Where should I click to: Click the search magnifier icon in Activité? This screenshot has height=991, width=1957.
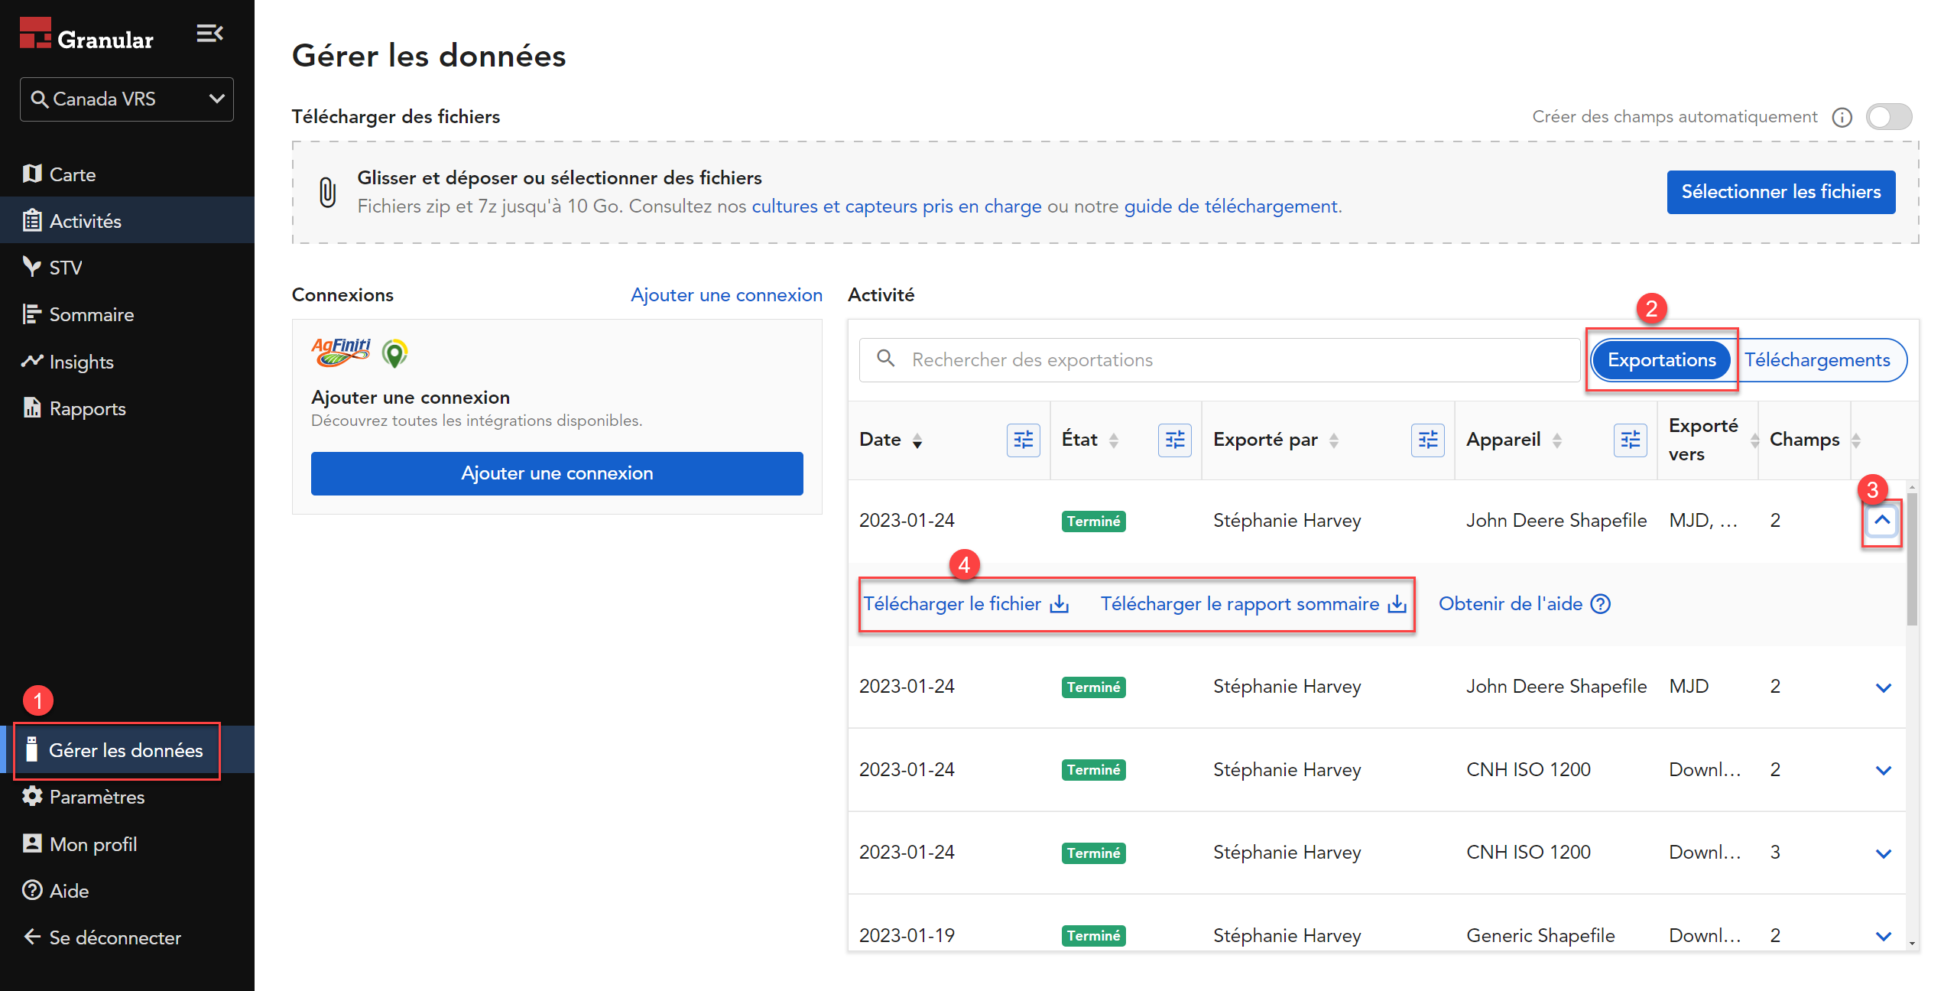885,359
